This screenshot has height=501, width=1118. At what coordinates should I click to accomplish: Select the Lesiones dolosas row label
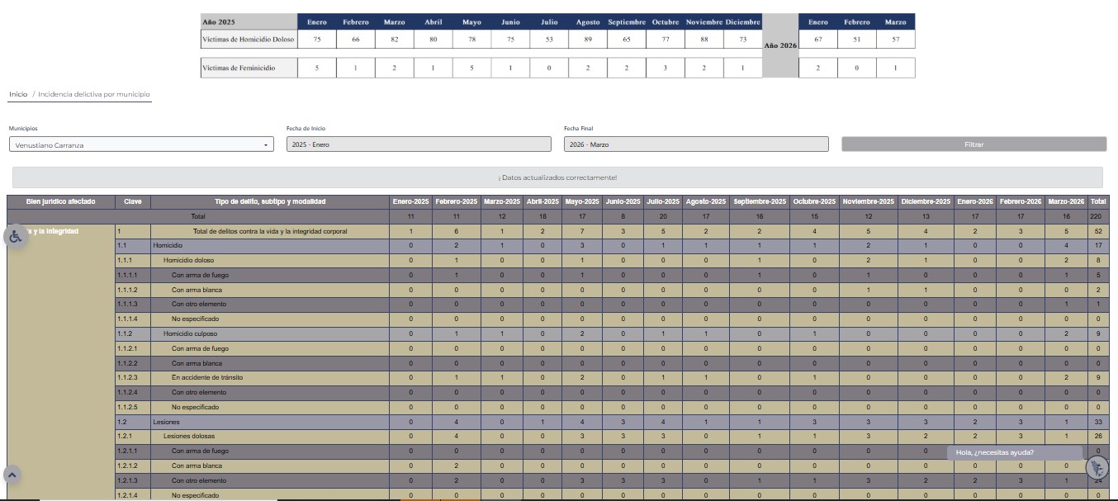(188, 436)
